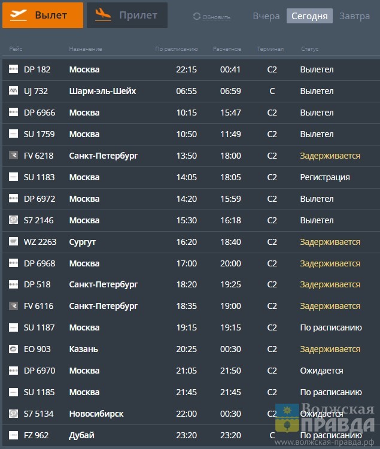Click the airline logo for flight UJ 732

pos(13,91)
